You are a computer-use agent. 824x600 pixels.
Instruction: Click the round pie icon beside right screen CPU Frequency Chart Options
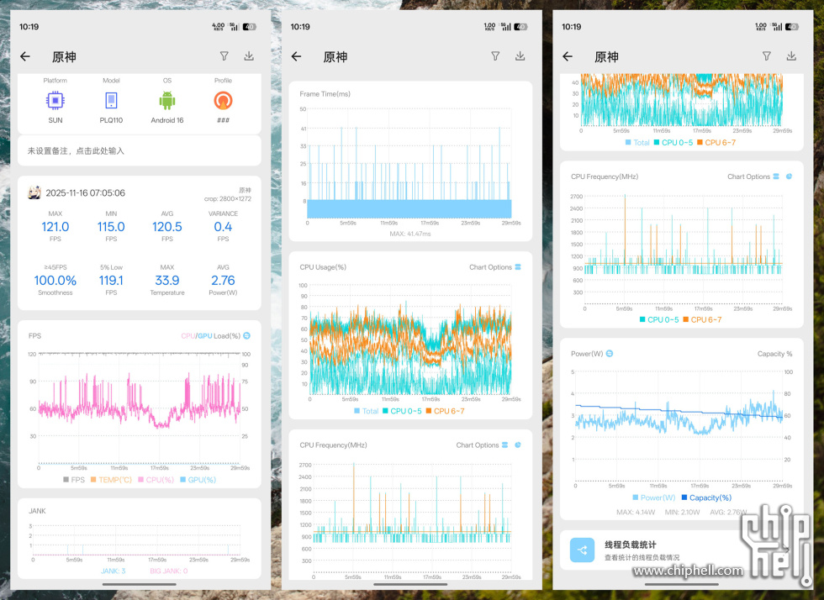(x=789, y=176)
